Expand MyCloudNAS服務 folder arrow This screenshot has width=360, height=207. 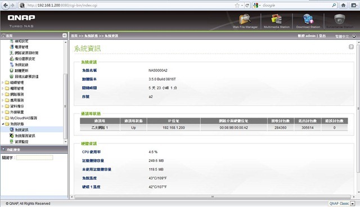pos(3,118)
